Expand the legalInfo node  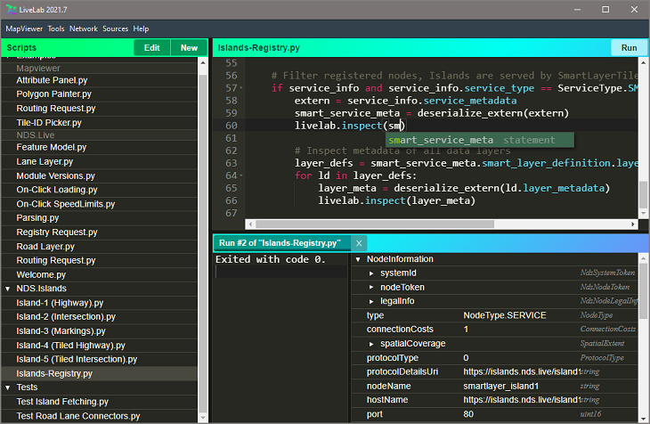[371, 302]
